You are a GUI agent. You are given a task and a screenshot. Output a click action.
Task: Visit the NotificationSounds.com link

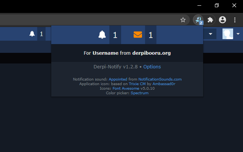(160, 79)
